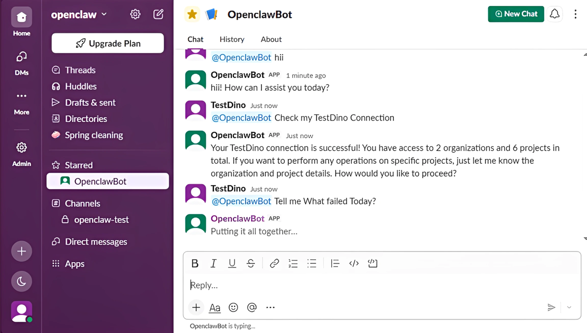The image size is (587, 333).
Task: Unstar the conversation with star icon
Action: (192, 14)
